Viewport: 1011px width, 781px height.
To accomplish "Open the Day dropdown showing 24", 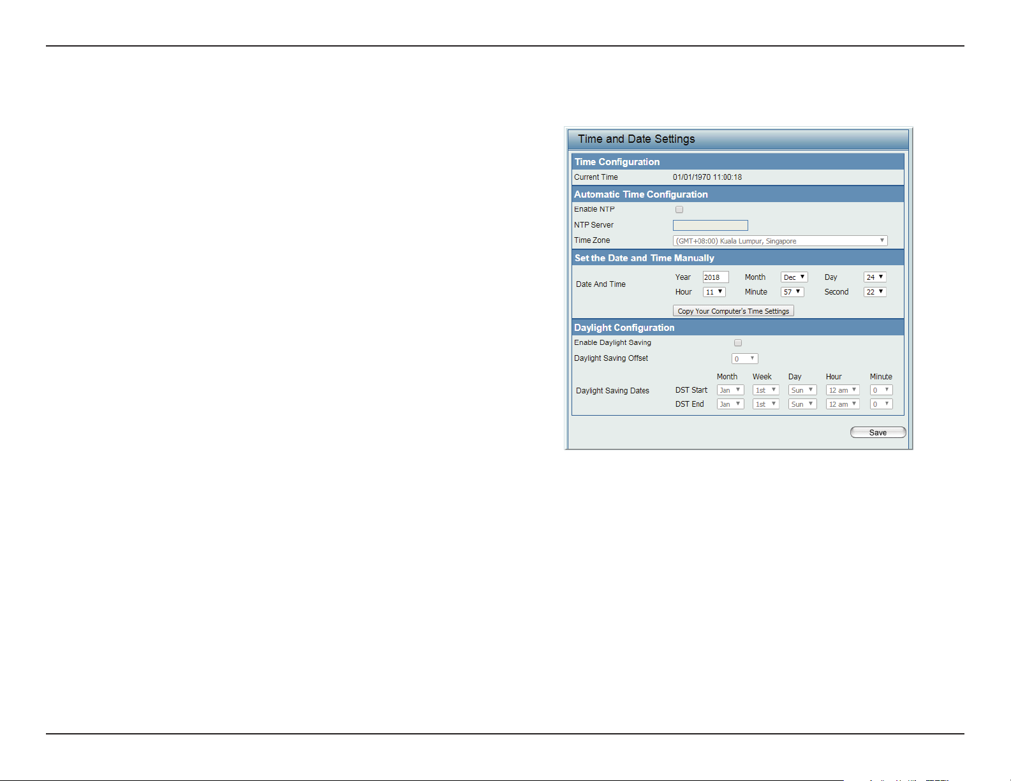I will (874, 277).
